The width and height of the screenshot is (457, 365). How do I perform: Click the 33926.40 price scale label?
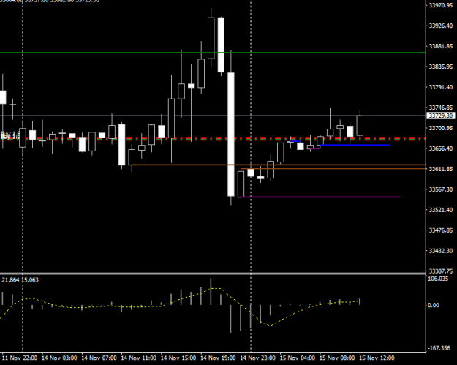coord(441,26)
